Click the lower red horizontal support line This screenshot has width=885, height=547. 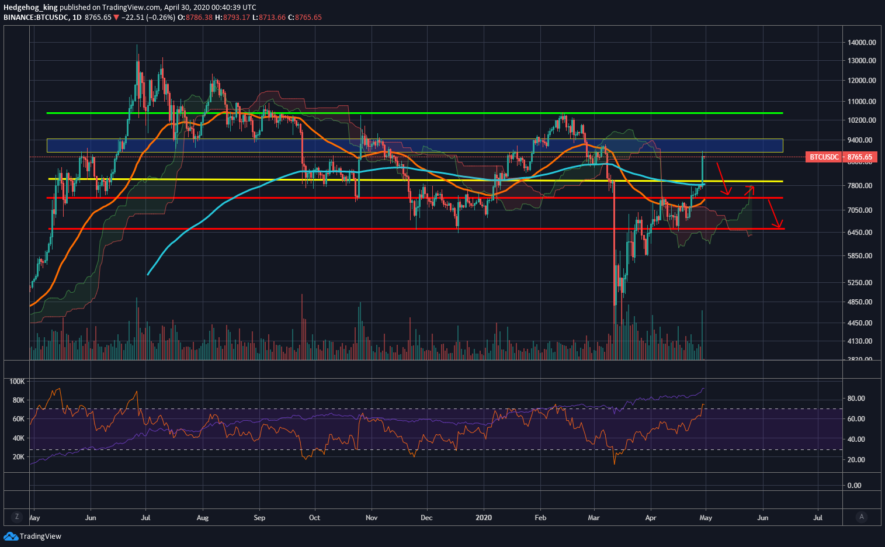pos(416,229)
